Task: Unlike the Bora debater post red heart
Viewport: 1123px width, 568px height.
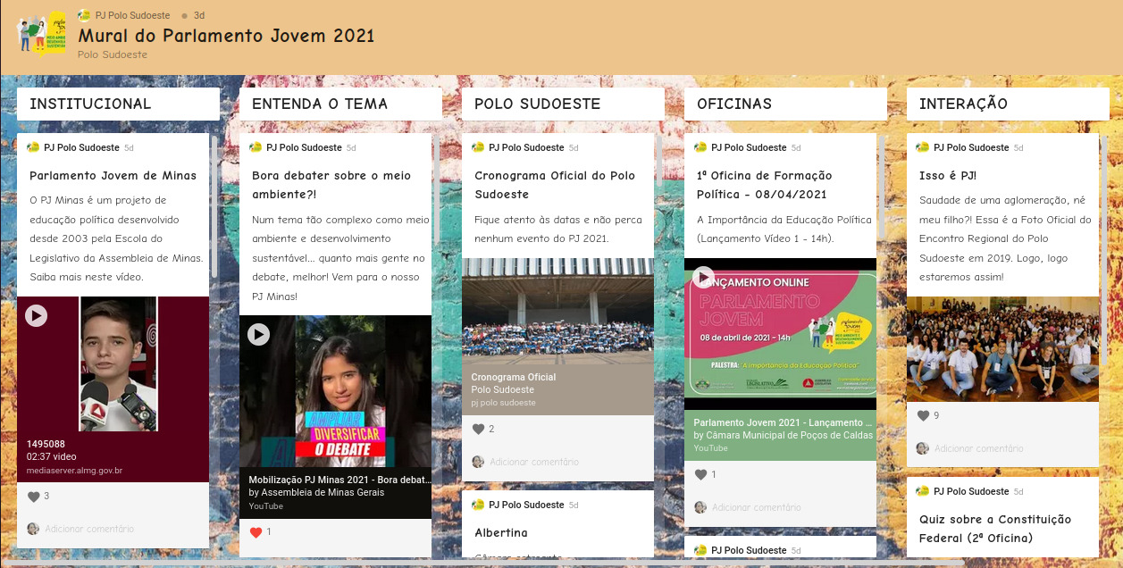Action: tap(256, 532)
